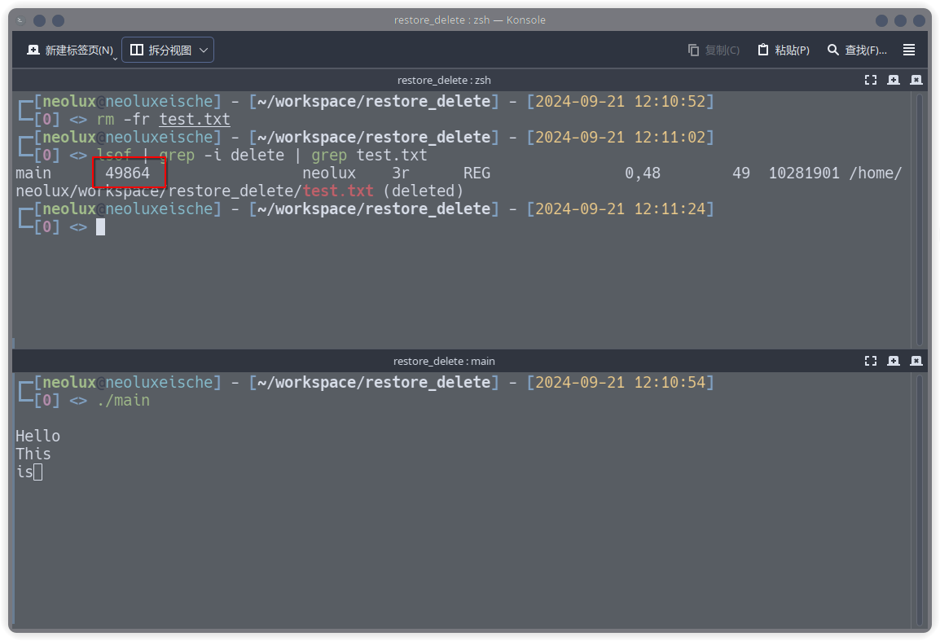The image size is (940, 641).
Task: Maximize the restore_delete : zsh split pane
Action: click(871, 80)
